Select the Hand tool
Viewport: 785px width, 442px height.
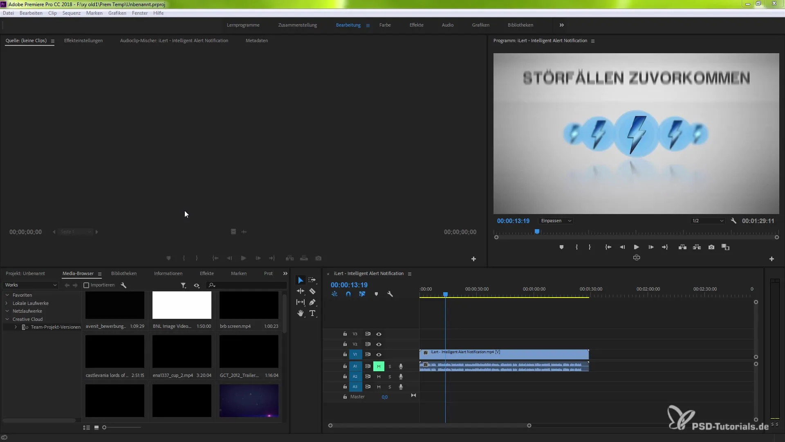pyautogui.click(x=301, y=313)
